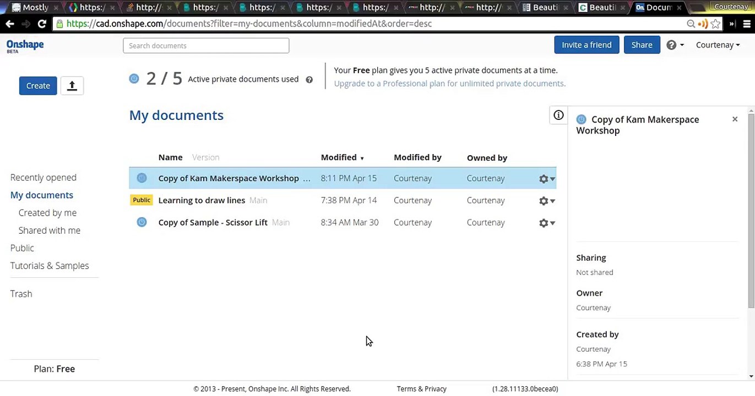Select My documents in the sidebar
The height and width of the screenshot is (396, 755).
(42, 195)
